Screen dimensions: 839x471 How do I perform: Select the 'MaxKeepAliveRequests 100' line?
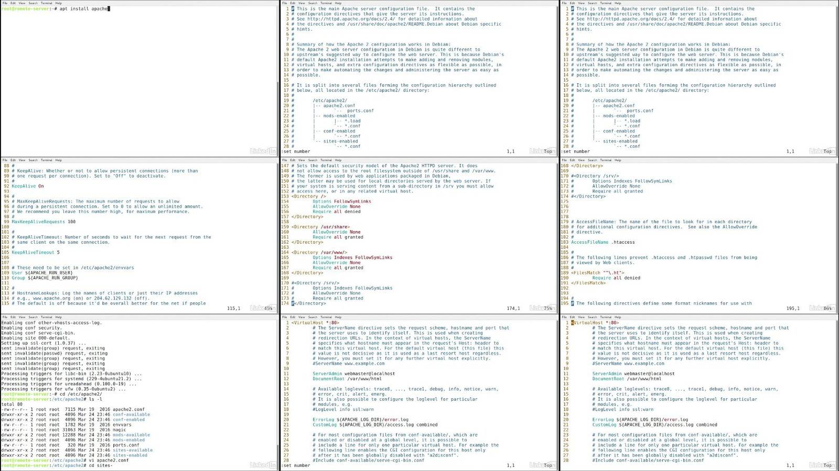coord(44,222)
